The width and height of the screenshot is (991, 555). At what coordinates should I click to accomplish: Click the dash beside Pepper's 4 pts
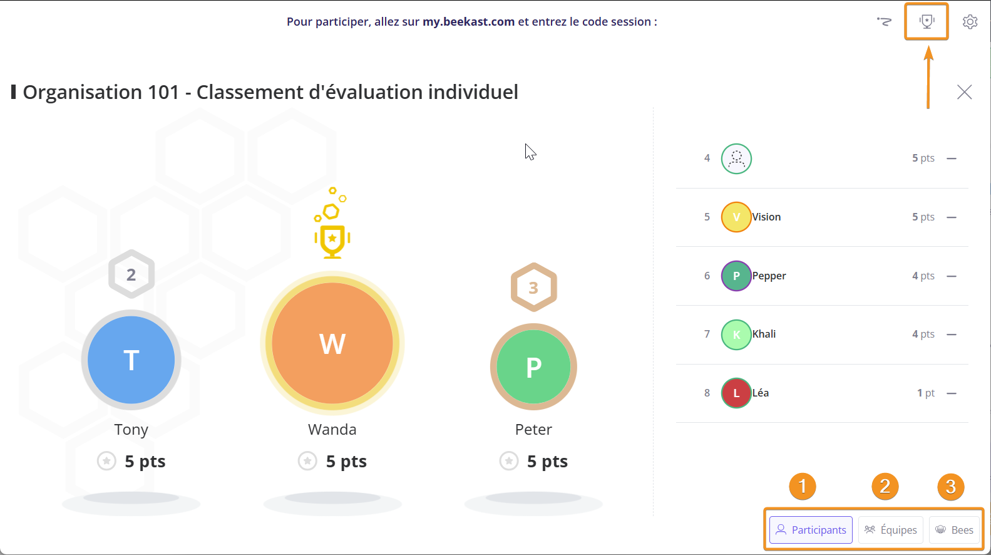[x=952, y=276]
